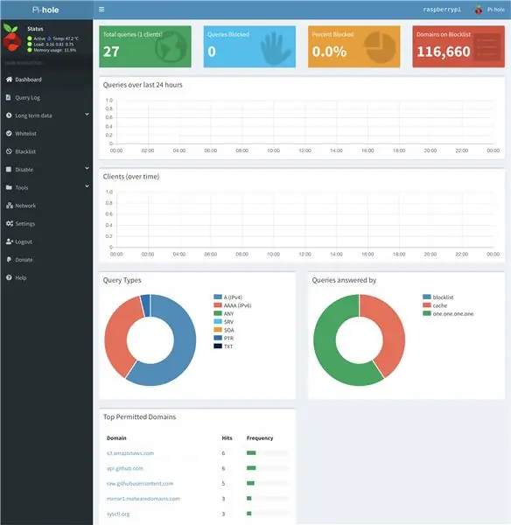Expand the Tools submenu chevron
Viewport: 511px width, 525px height.
(87, 186)
